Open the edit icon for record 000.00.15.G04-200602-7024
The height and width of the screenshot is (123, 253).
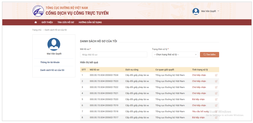(x=216, y=75)
